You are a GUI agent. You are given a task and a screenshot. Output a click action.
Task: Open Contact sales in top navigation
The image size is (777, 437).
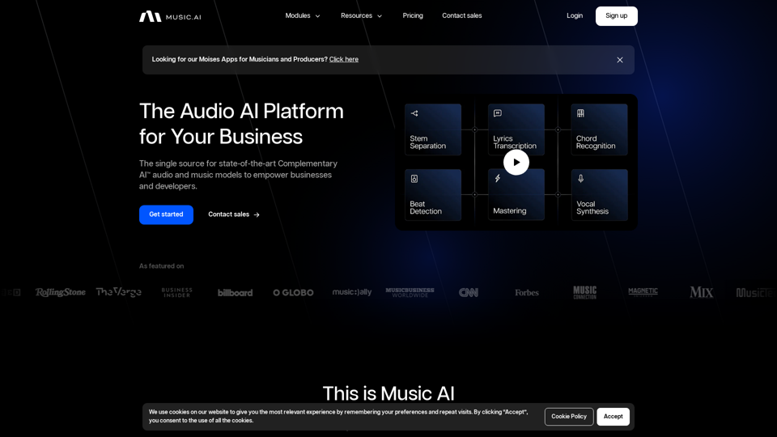pos(462,16)
